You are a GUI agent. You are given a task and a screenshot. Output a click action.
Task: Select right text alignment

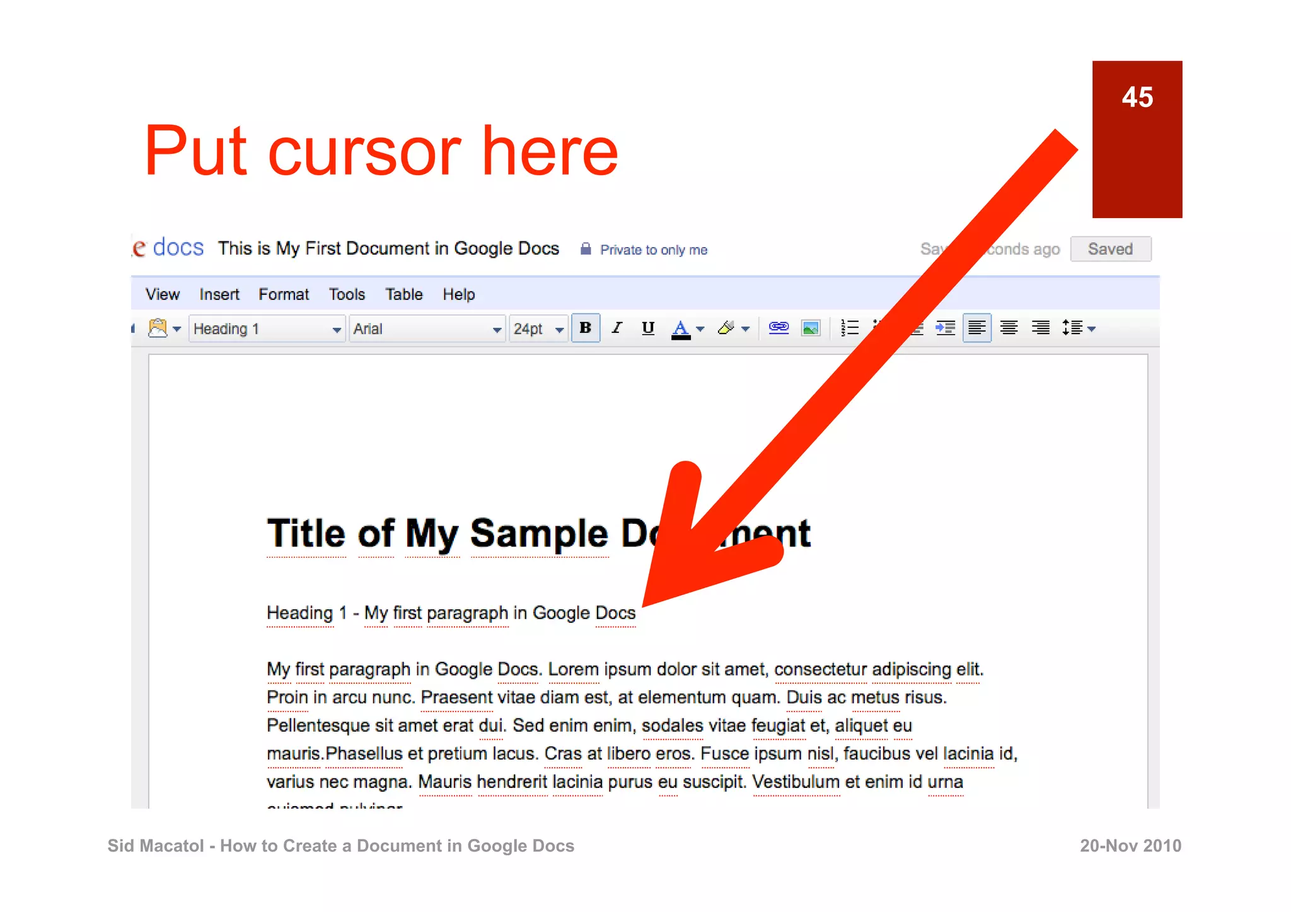[x=1040, y=328]
